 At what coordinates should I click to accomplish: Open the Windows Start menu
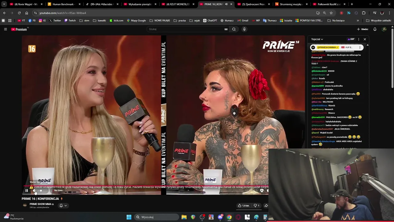click(129, 217)
